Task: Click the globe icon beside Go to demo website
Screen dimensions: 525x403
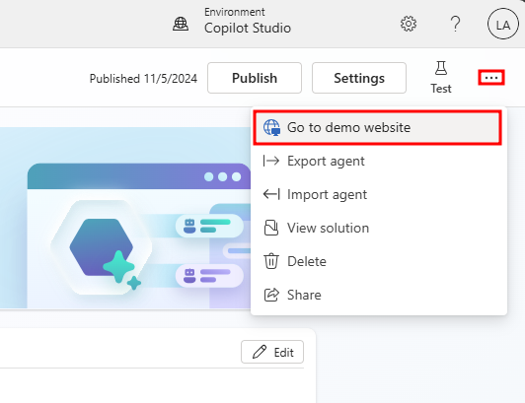Action: [271, 127]
